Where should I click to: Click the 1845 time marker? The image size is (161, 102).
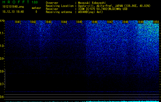pos(79,22)
